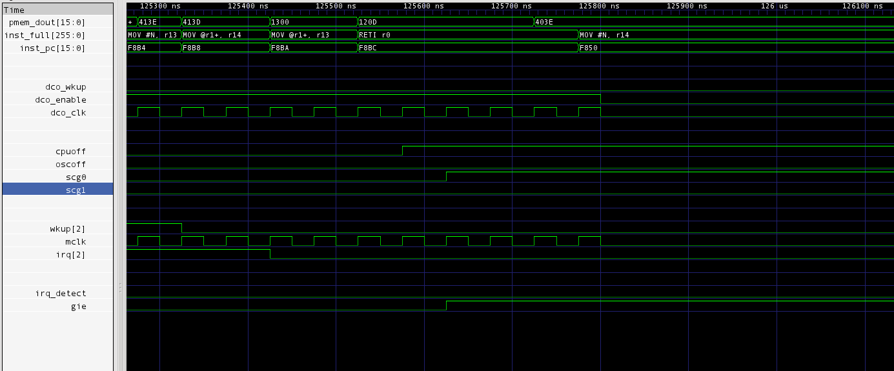Select the dco_enable signal name
Screen dimensions: 894x371
click(61, 99)
